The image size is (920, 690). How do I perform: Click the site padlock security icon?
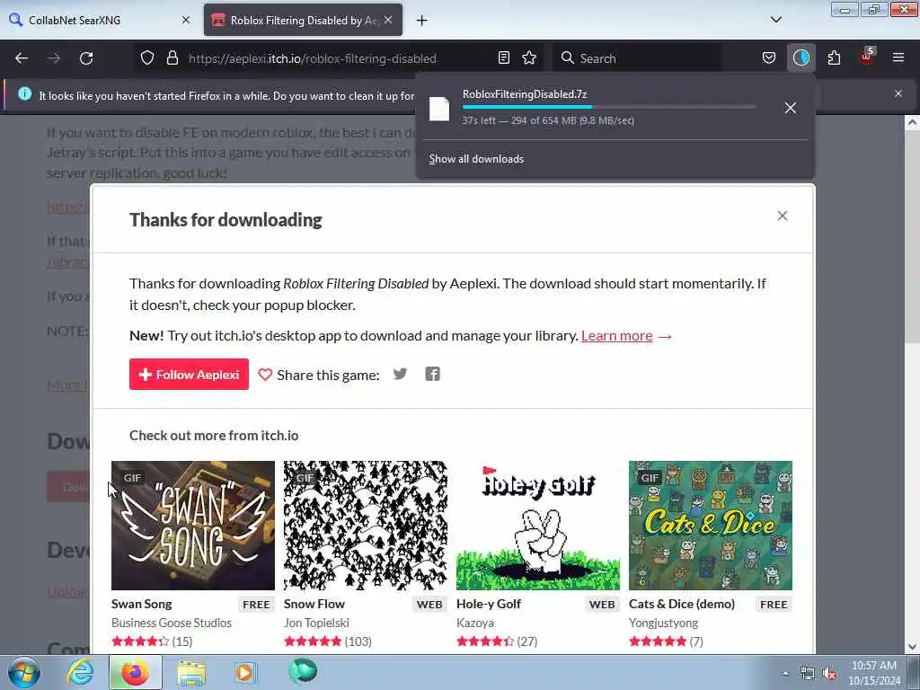click(x=172, y=58)
